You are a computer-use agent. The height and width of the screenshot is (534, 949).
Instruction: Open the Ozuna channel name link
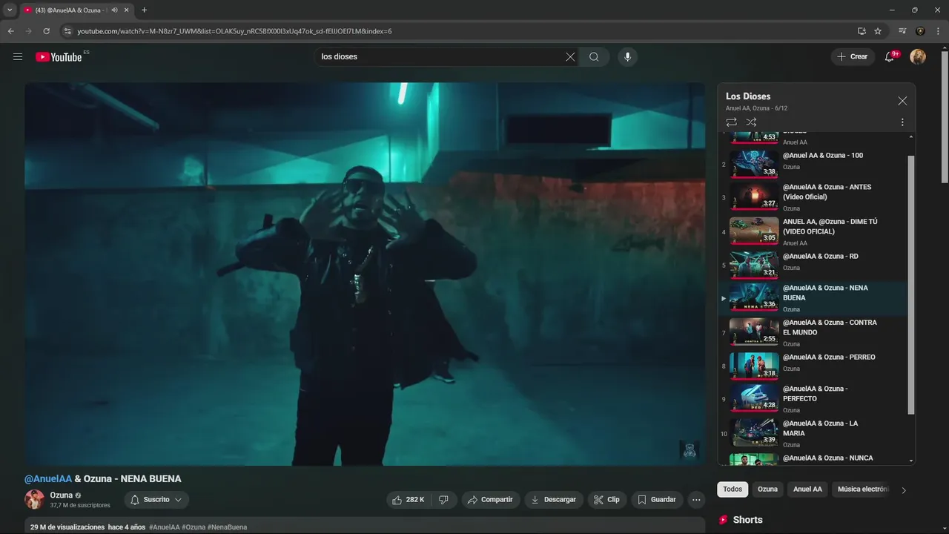(x=62, y=495)
